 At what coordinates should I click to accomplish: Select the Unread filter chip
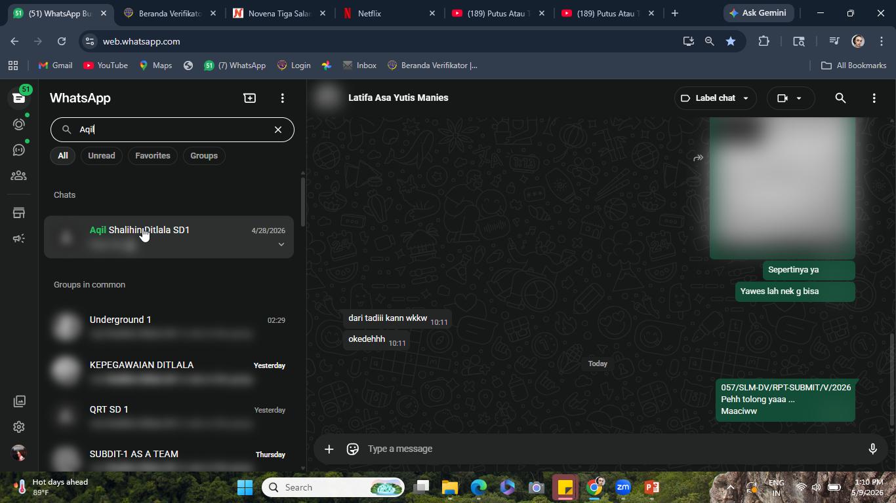tap(102, 156)
